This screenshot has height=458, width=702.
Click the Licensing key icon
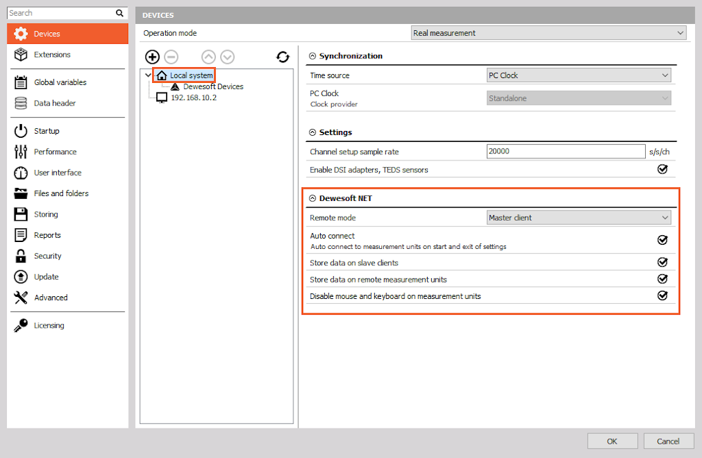pyautogui.click(x=21, y=326)
